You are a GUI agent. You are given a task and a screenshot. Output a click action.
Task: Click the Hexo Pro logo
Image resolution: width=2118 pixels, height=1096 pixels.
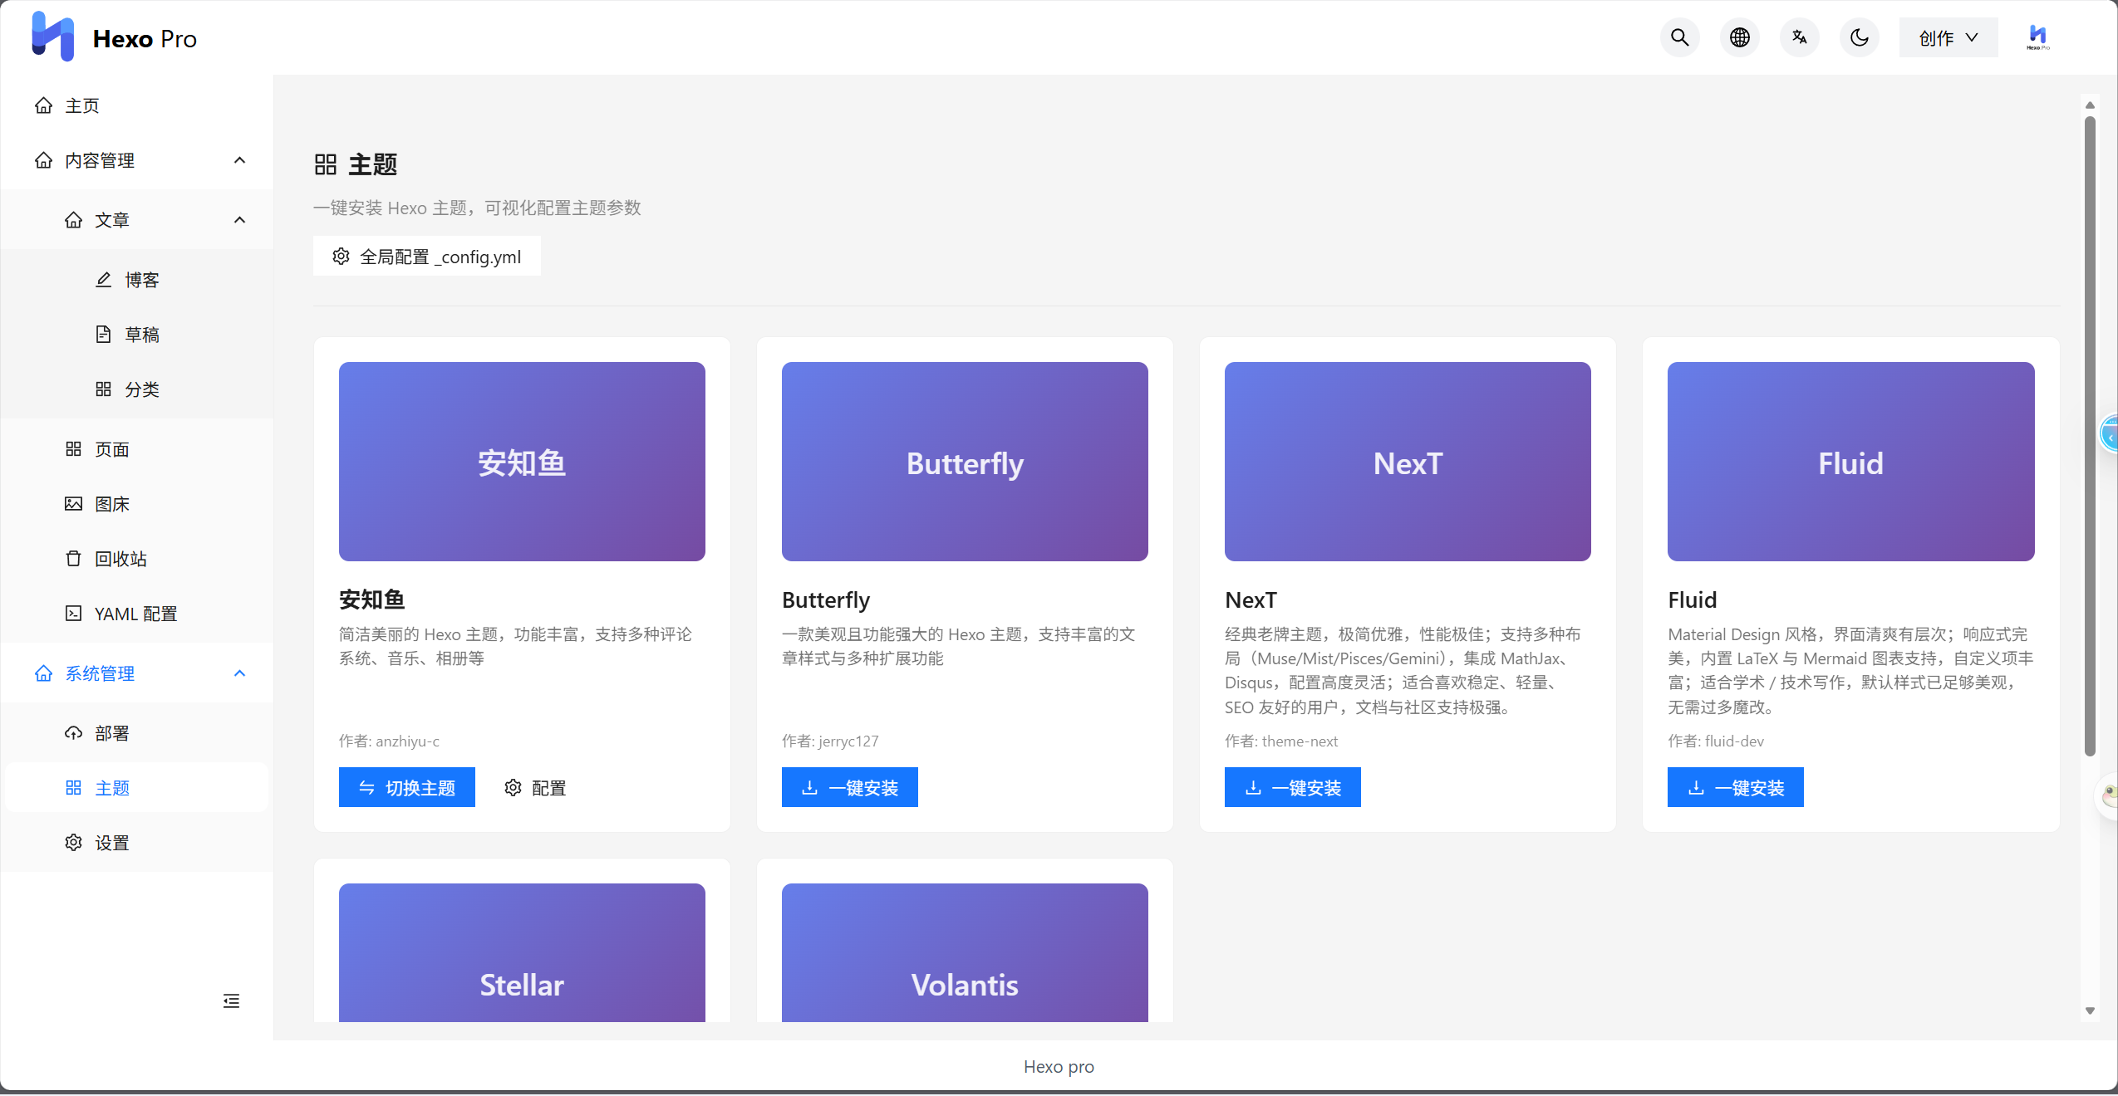coord(114,37)
